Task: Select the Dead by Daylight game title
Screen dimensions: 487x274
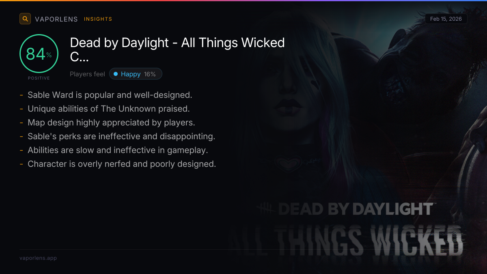Action: (177, 50)
